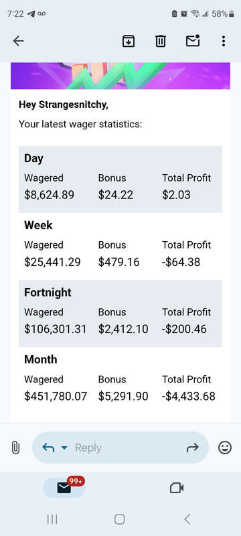The height and width of the screenshot is (536, 241).
Task: Tap the back arrow to leave email
Action: pos(18,42)
